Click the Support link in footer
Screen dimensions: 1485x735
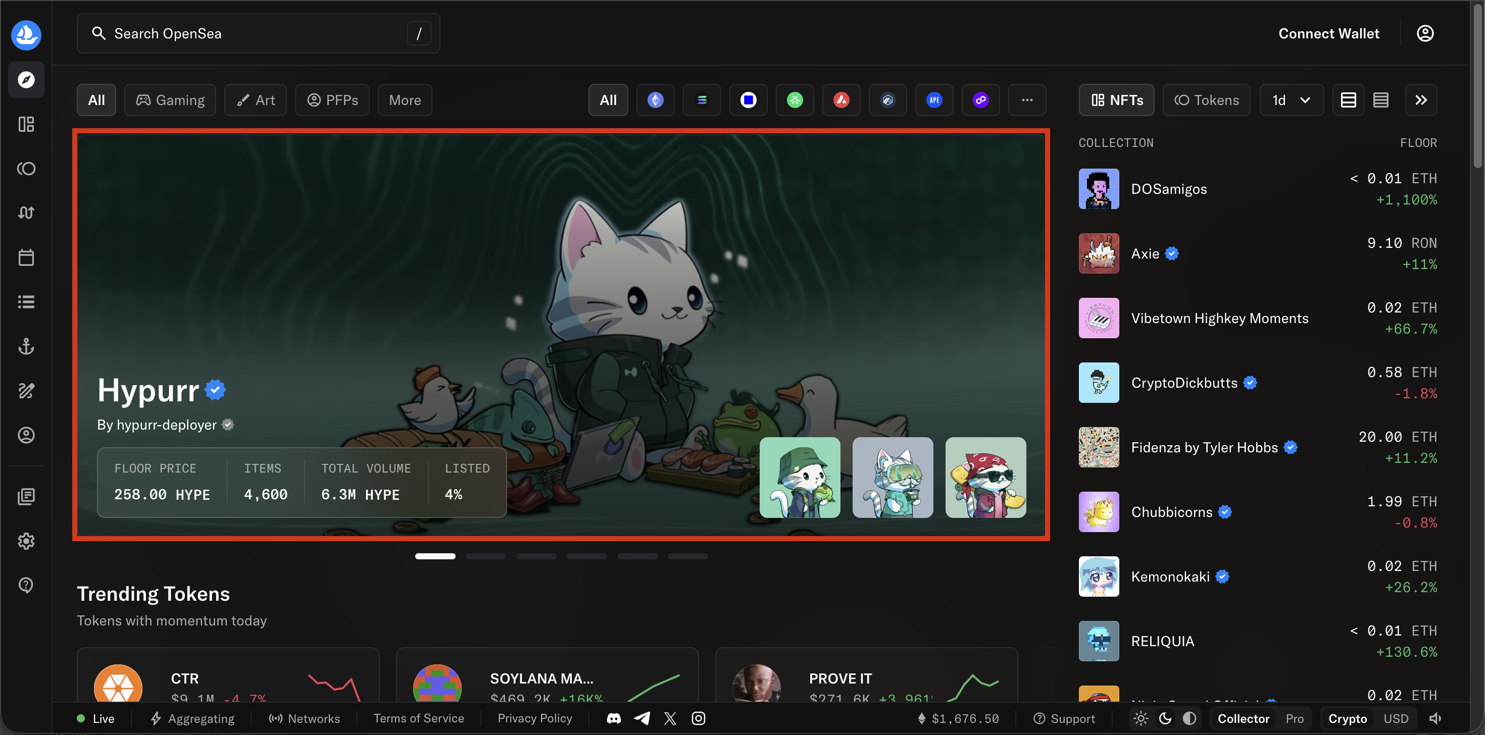(x=1064, y=718)
